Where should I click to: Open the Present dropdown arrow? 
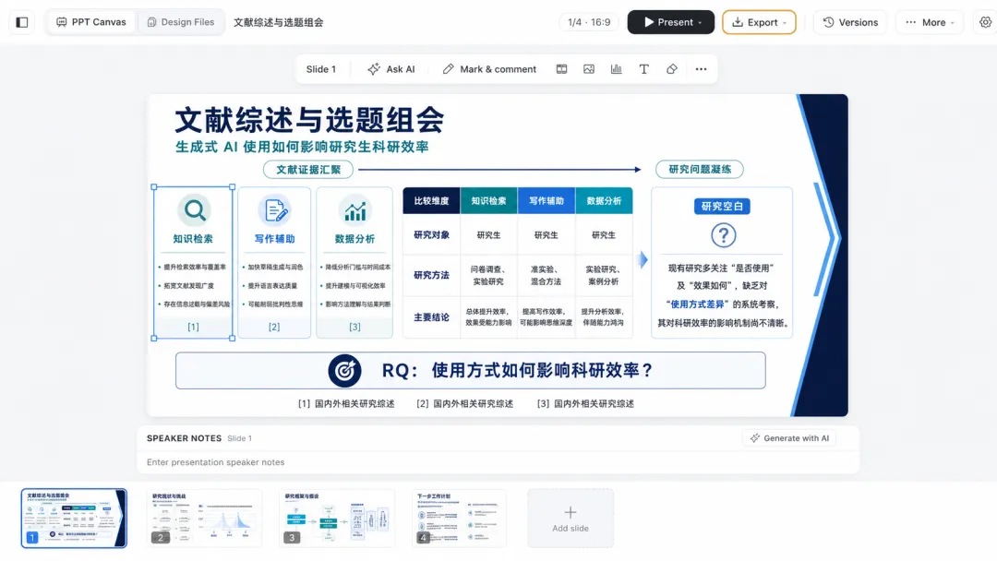pyautogui.click(x=701, y=23)
